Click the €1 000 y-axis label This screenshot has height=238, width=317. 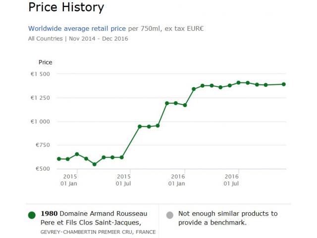pyautogui.click(x=40, y=121)
